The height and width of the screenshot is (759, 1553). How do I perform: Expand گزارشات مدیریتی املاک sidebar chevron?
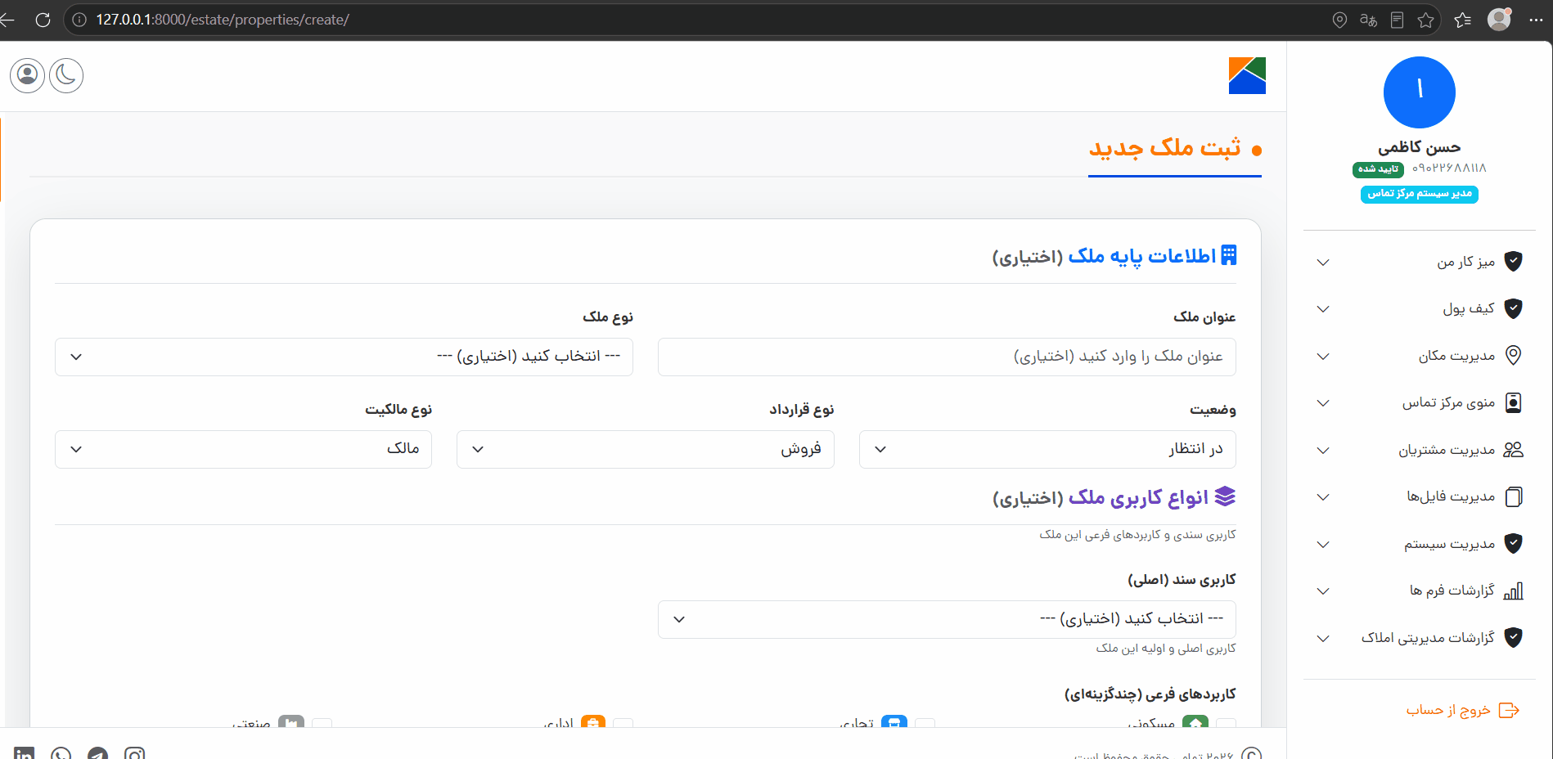[1323, 638]
